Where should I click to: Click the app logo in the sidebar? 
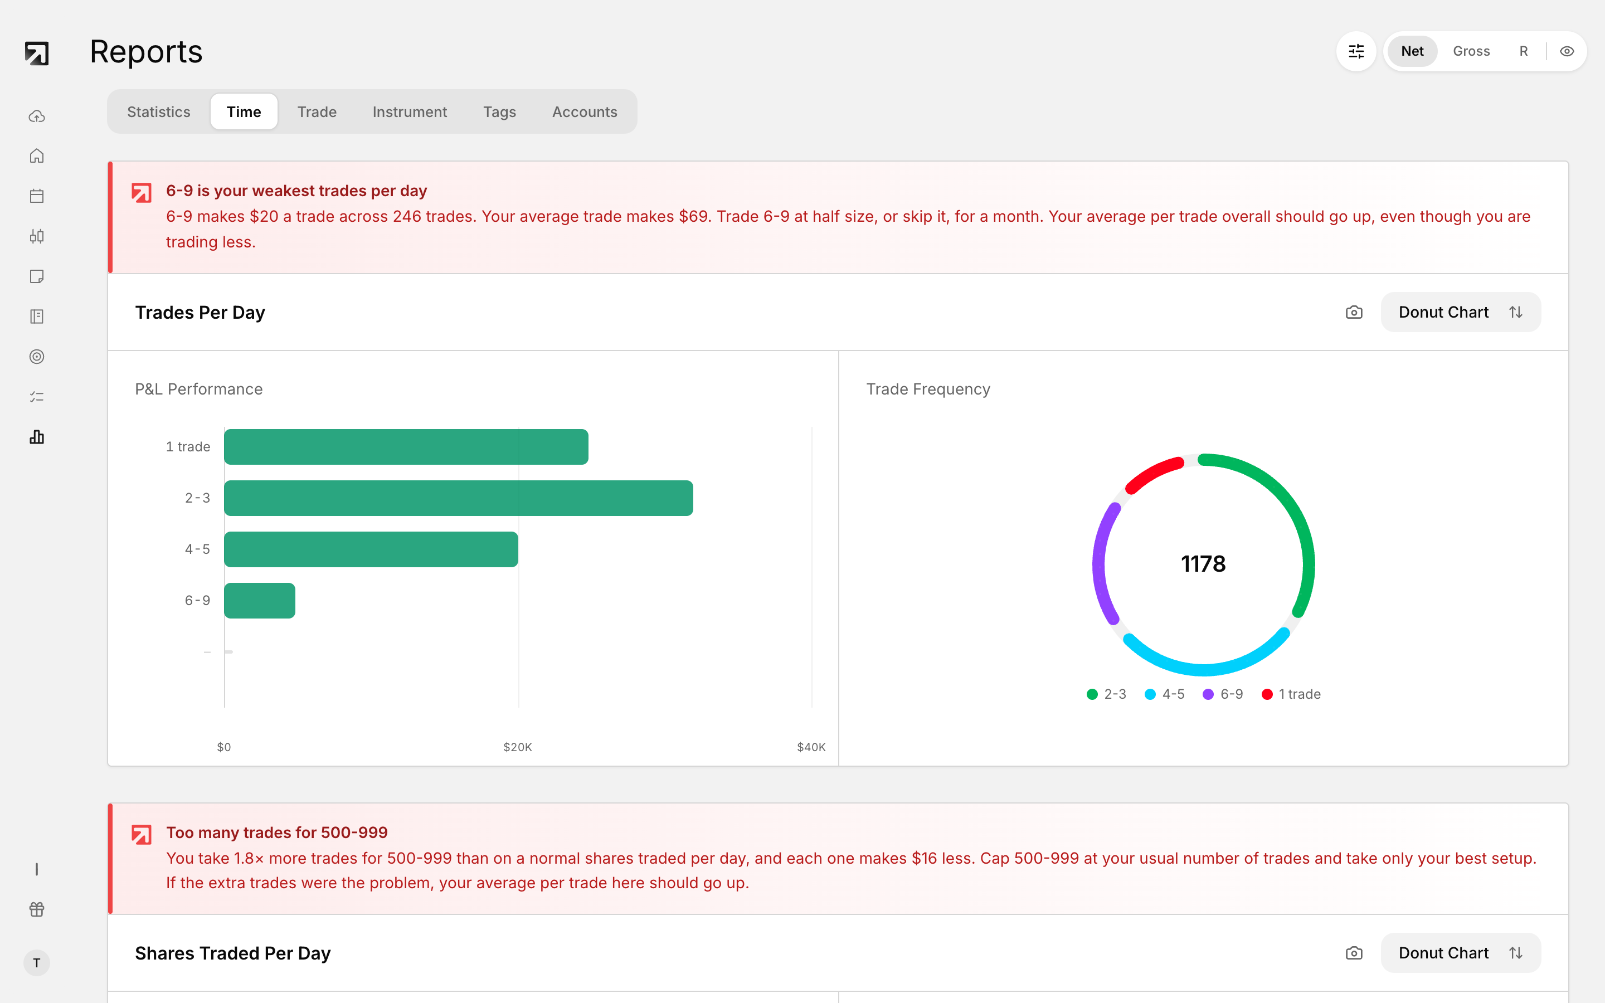pyautogui.click(x=36, y=53)
